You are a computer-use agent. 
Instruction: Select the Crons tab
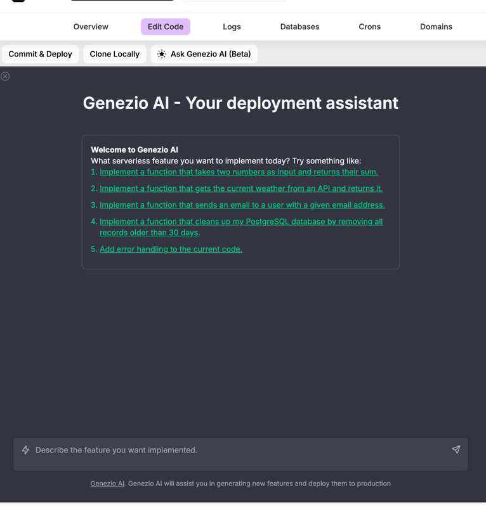[369, 27]
